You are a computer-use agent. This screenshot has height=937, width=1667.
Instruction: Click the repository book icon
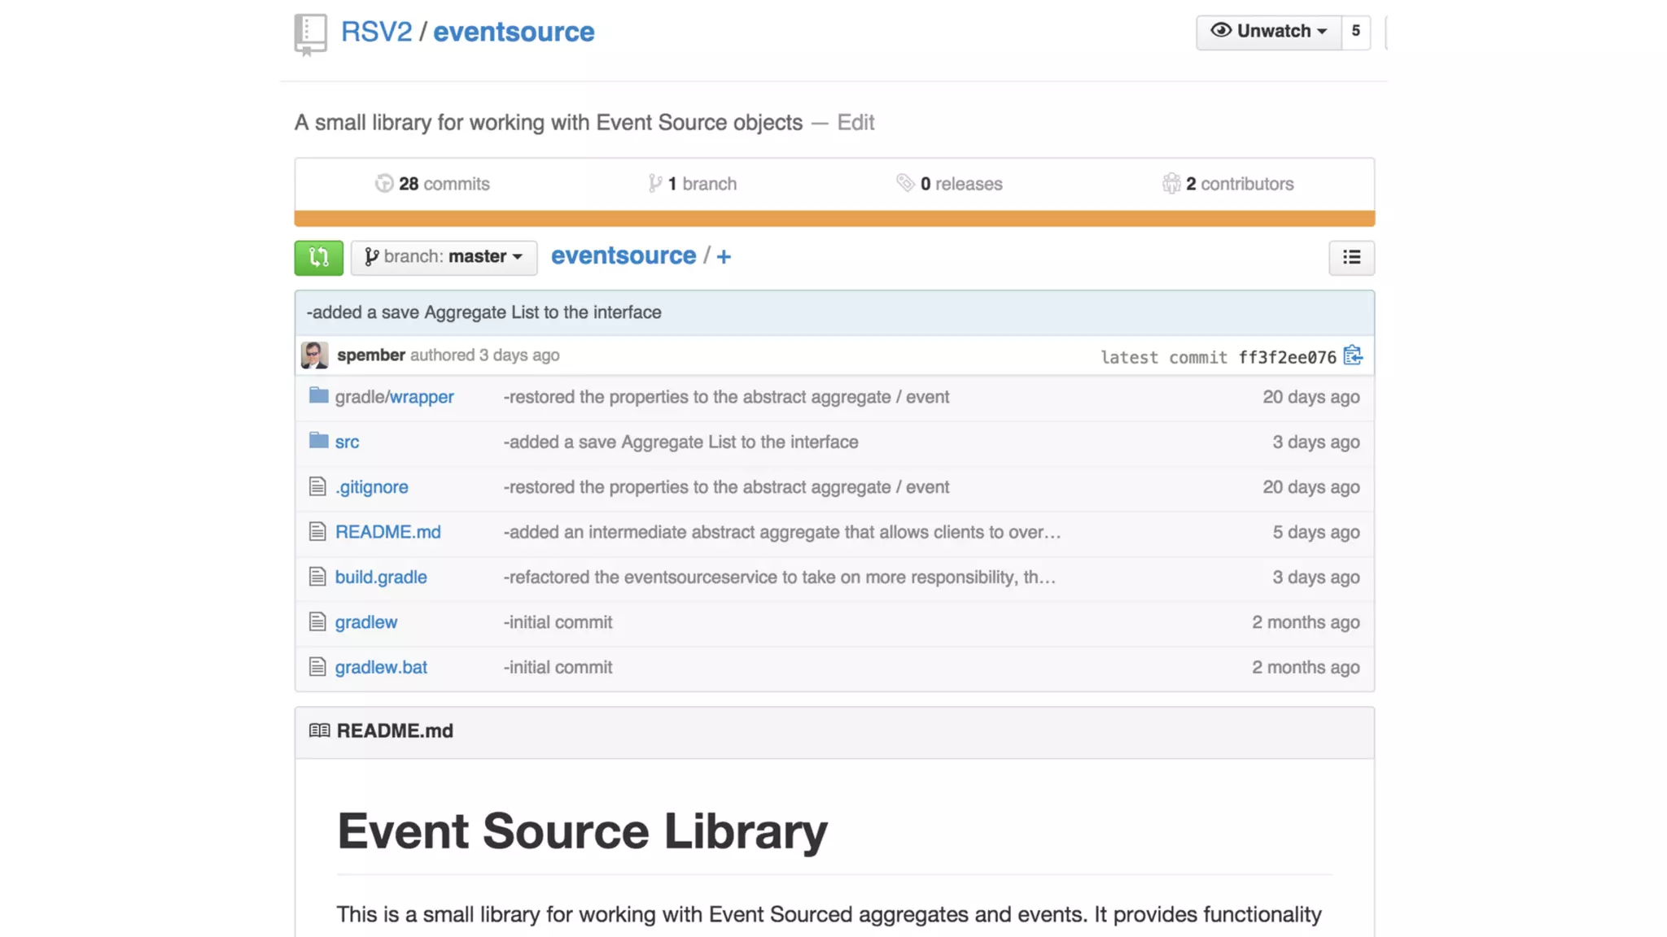tap(310, 34)
